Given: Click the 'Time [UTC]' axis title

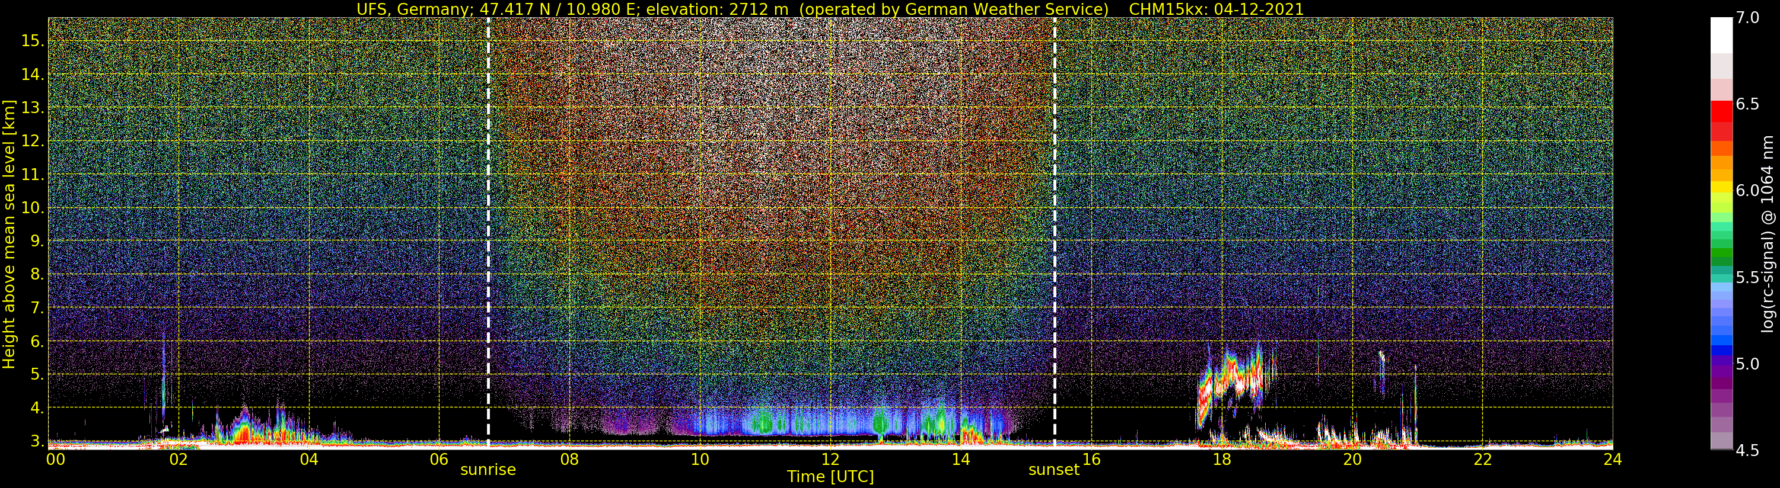Looking at the screenshot, I should tap(830, 477).
